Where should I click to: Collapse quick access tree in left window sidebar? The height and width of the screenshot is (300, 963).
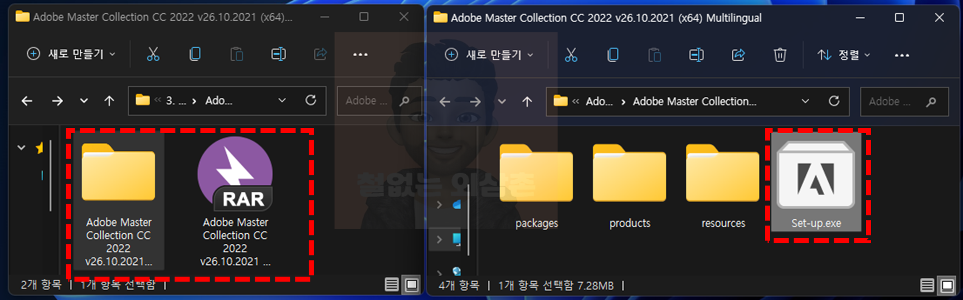click(21, 147)
